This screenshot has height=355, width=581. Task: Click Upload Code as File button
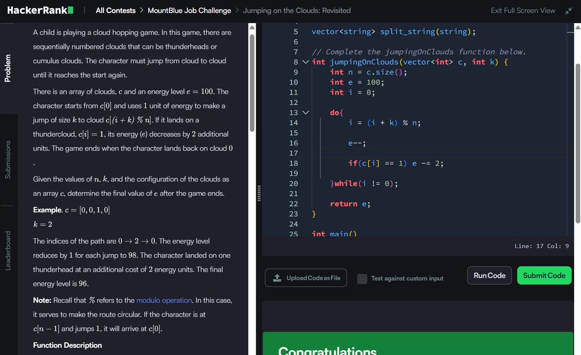point(306,278)
